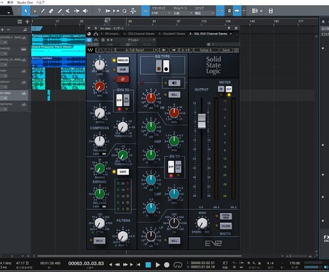Viewport: 329px width, 272px height.
Task: Open the ヘルプ (Help) menu
Action: [x=40, y=2]
